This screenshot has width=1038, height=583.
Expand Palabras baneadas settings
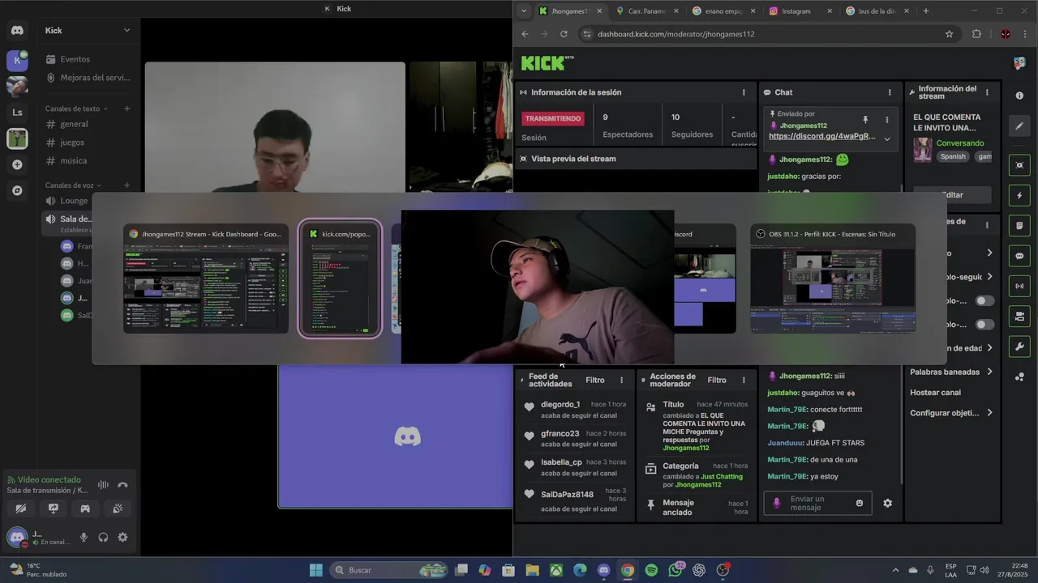pyautogui.click(x=951, y=372)
